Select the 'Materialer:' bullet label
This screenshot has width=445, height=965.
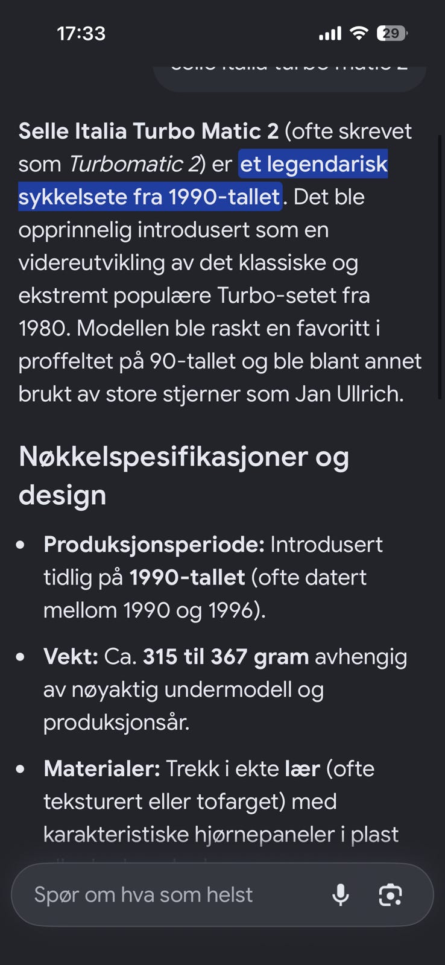[102, 769]
